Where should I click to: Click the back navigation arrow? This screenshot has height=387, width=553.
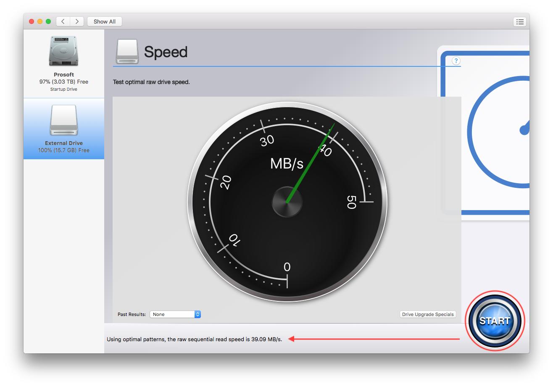click(x=63, y=21)
